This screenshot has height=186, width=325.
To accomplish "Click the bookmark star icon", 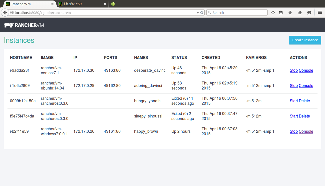I will pos(273,12).
